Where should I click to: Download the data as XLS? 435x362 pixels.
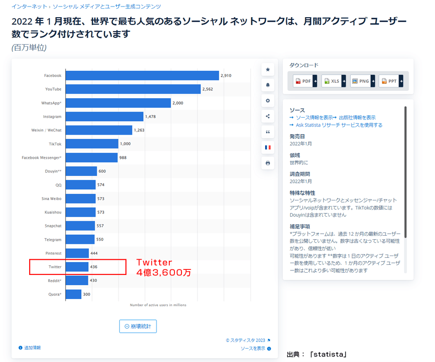click(331, 81)
